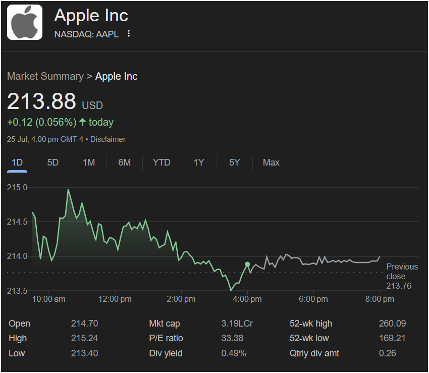Click the green up-arrow change indicator
Image resolution: width=429 pixels, height=373 pixels.
83,122
